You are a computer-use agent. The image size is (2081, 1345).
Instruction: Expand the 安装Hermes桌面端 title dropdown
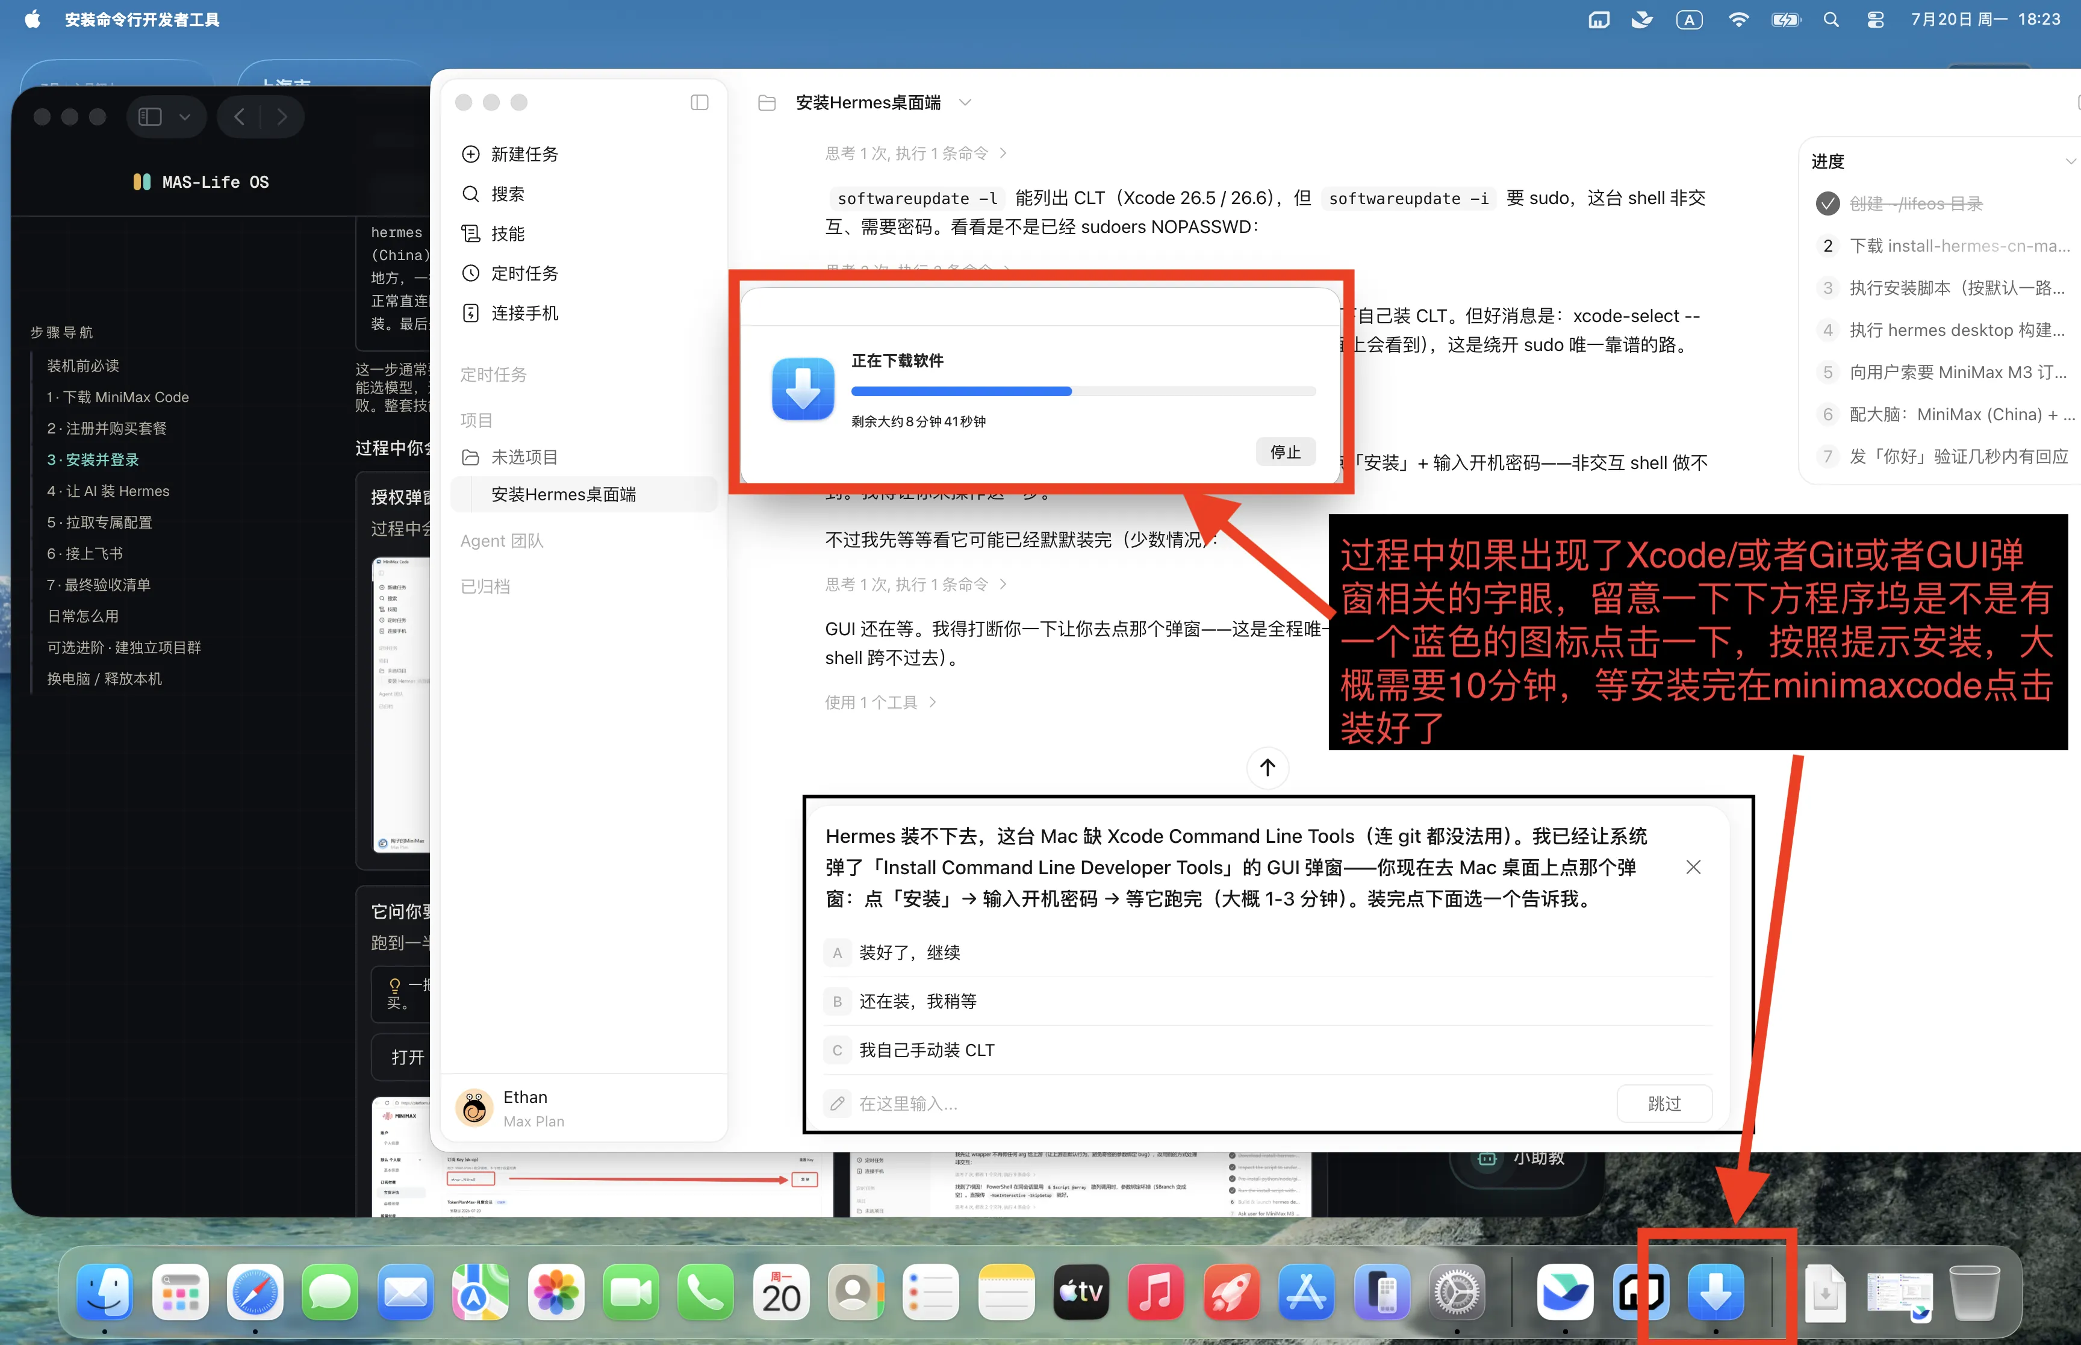(965, 103)
